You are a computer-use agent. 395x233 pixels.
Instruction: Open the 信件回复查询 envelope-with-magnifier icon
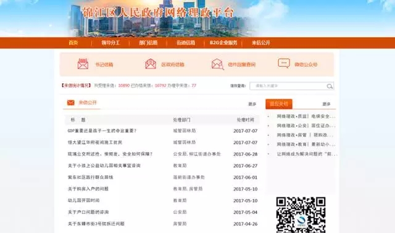click(x=218, y=64)
